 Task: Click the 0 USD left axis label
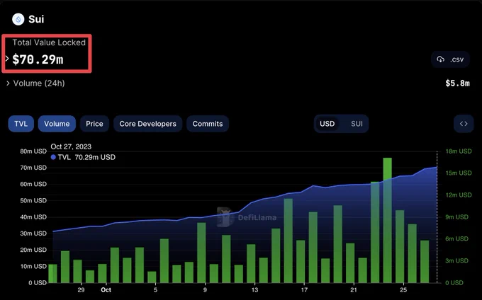pos(38,282)
